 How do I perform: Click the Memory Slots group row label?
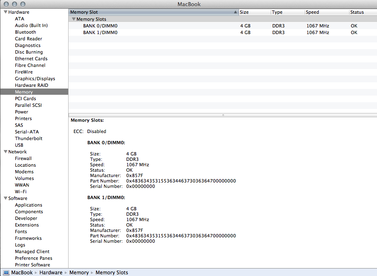[91, 19]
